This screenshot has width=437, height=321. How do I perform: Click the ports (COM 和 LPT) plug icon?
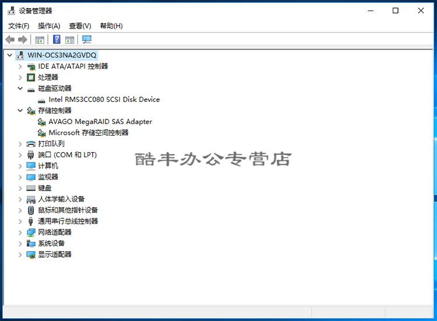(x=31, y=155)
